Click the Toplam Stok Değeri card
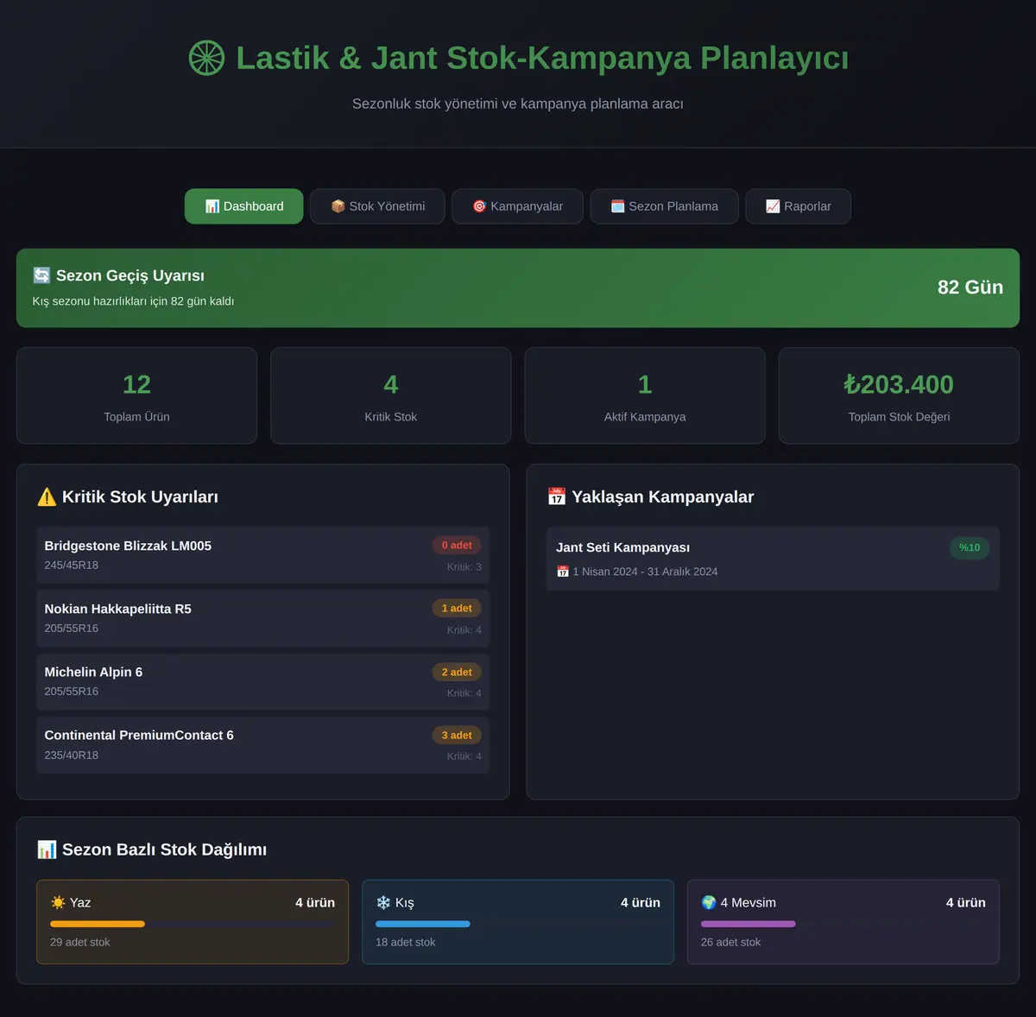 (x=899, y=395)
